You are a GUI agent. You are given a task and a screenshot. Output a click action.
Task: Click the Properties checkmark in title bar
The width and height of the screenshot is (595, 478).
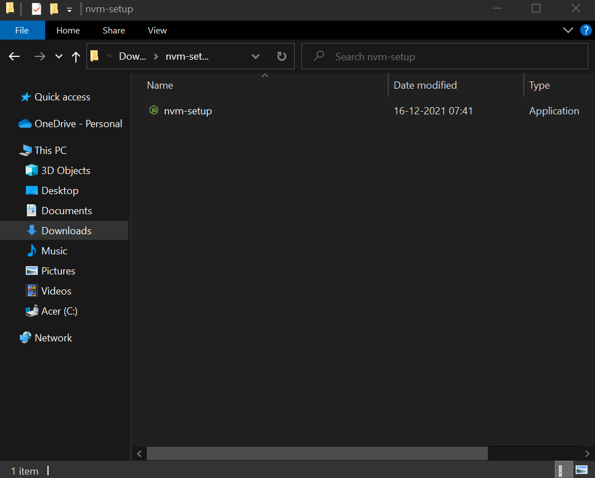36,8
